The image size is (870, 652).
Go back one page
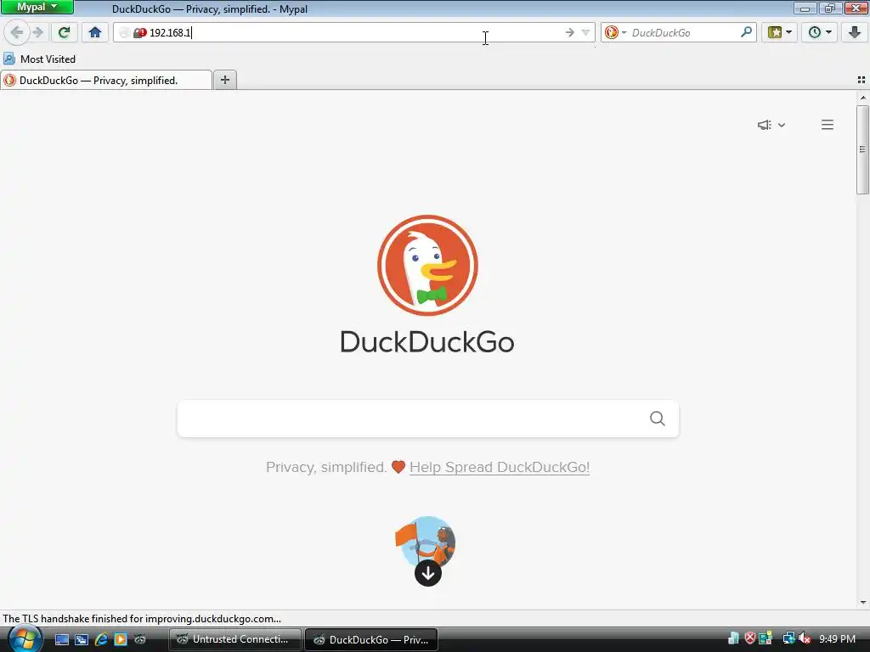(17, 32)
